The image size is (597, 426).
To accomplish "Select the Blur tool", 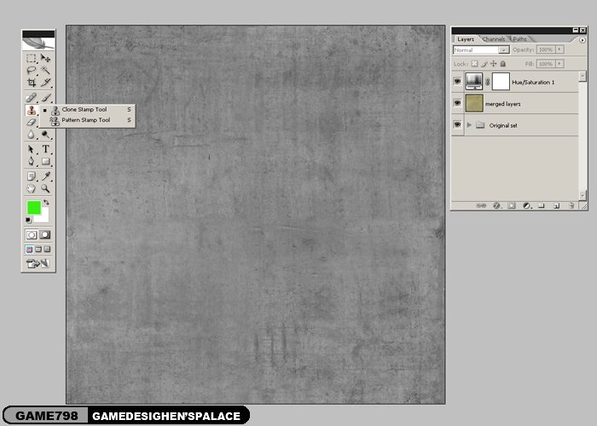I will coord(32,135).
